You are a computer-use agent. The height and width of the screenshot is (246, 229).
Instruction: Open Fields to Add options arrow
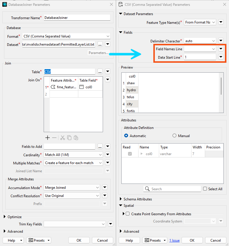pyautogui.click(x=108, y=146)
